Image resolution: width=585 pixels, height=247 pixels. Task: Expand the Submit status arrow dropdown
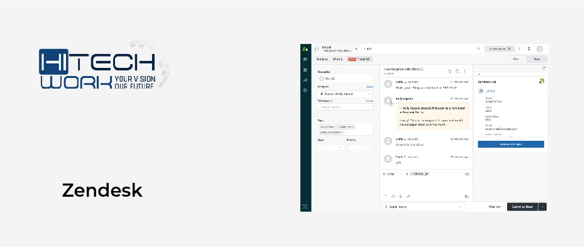click(542, 207)
